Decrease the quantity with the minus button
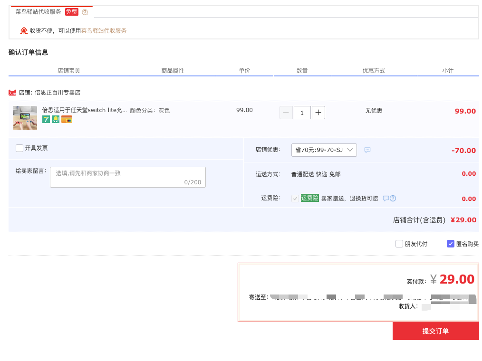Viewport: 482px width, 361px height. click(x=286, y=113)
